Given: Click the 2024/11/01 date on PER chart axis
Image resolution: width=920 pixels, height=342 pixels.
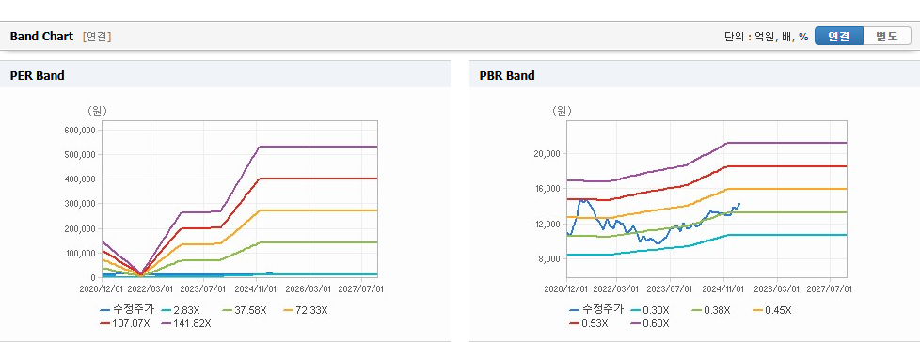Looking at the screenshot, I should pos(257,288).
